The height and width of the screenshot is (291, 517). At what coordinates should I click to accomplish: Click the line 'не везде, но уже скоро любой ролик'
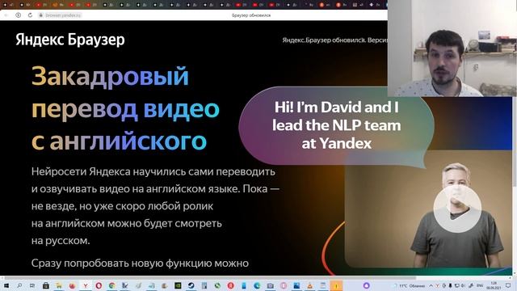coord(122,206)
